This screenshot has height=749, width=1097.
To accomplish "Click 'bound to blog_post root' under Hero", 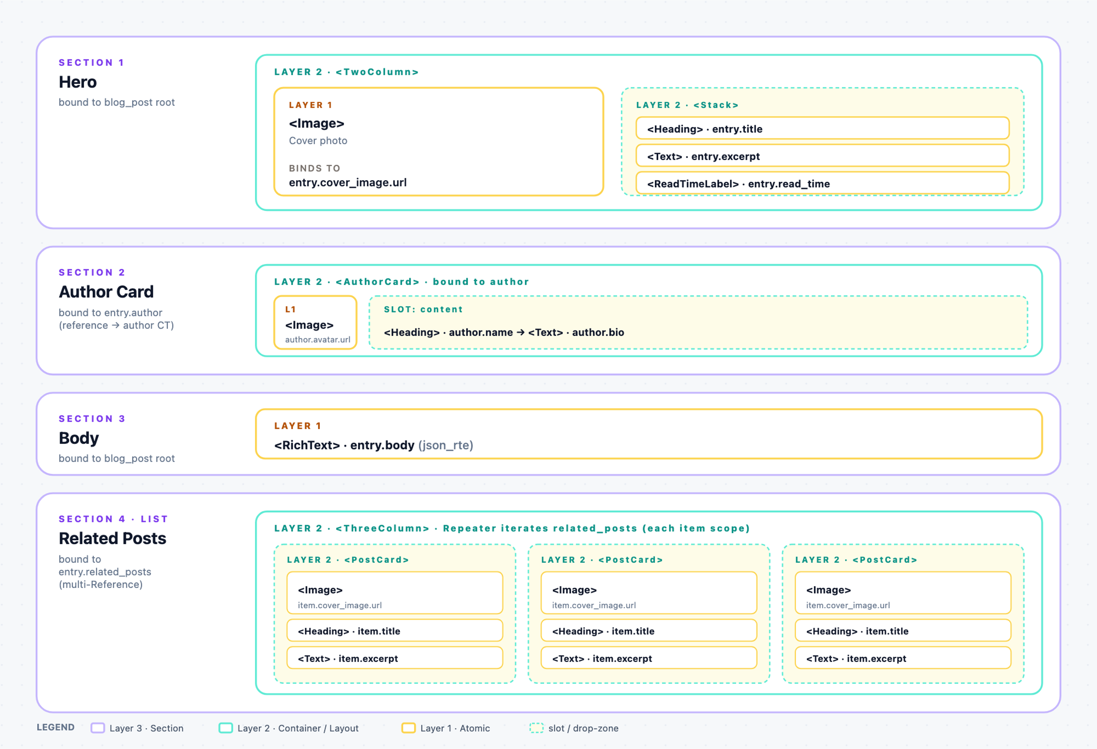I will (117, 102).
